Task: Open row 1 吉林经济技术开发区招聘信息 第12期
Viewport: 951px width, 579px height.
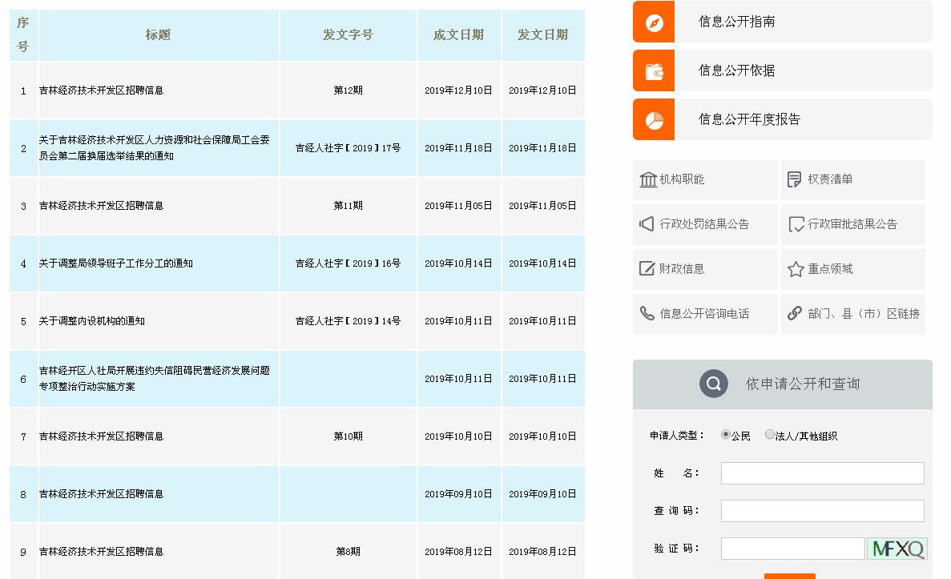Action: coord(101,90)
